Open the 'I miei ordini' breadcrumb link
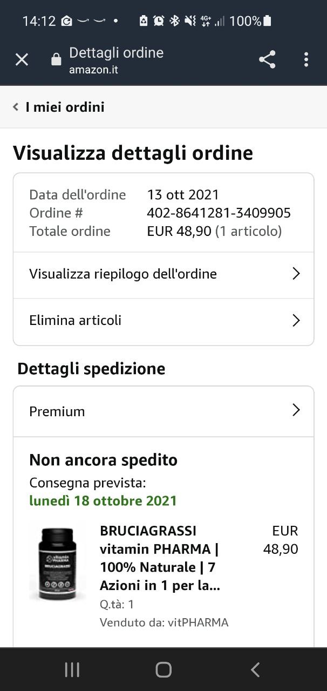The width and height of the screenshot is (327, 691). point(65,107)
